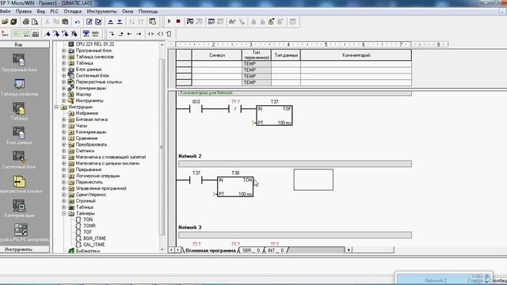Select the TONR timer instruction
The width and height of the screenshot is (507, 285).
click(x=90, y=226)
